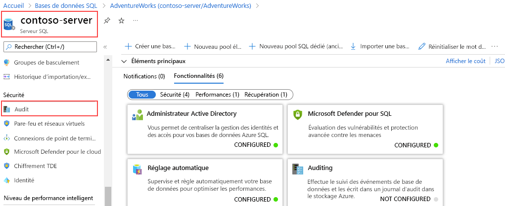The image size is (505, 206).
Task: Open the JSON view link
Action: (x=500, y=61)
